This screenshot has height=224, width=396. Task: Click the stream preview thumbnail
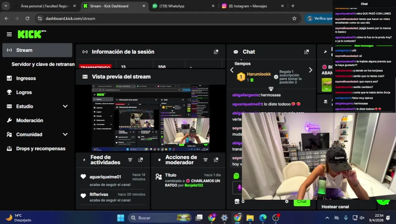(151, 117)
